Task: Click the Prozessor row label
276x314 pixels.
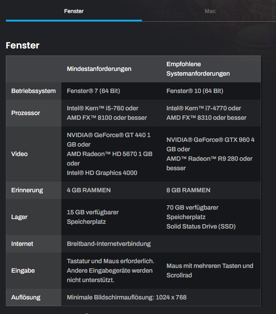Action: pyautogui.click(x=26, y=113)
